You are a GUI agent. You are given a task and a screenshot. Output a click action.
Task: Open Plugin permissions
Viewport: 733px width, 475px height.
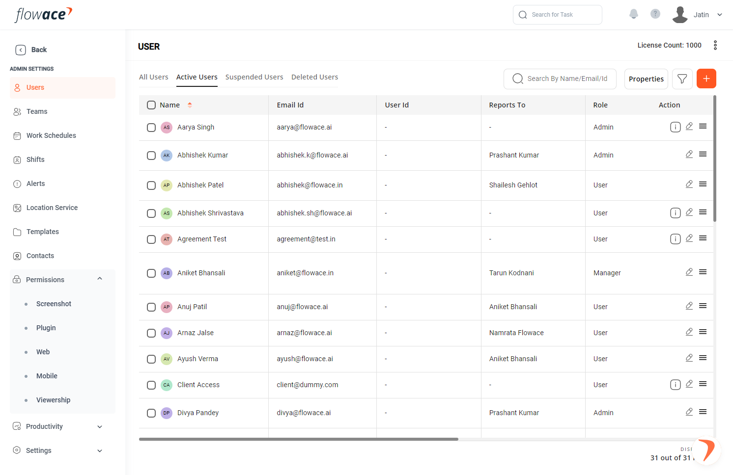[x=46, y=328]
